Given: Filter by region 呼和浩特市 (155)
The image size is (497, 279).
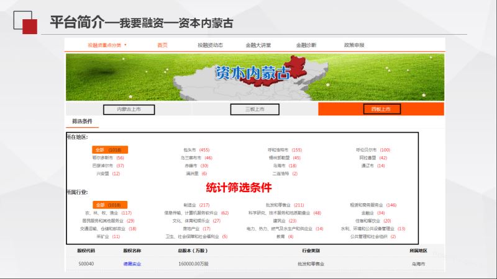Looking at the screenshot, I should 285,150.
